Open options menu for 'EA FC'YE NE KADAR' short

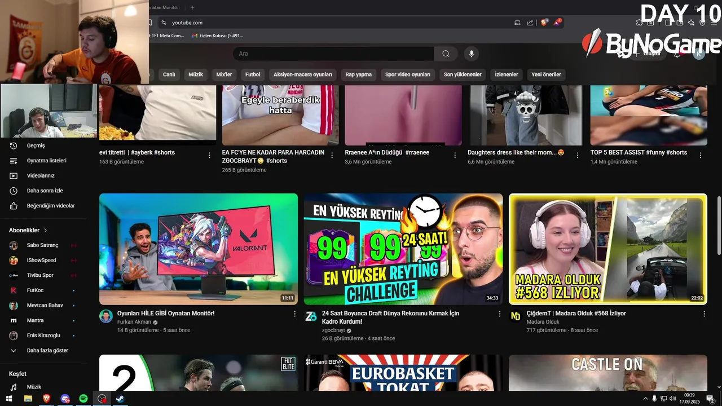332,155
